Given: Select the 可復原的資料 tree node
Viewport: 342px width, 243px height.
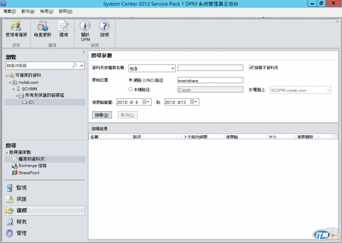Looking at the screenshot, I should pyautogui.click(x=28, y=75).
